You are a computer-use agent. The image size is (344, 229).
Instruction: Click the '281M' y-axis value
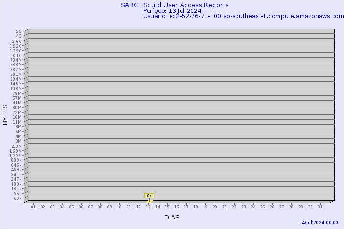coord(16,74)
